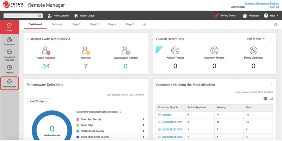Viewport: 282px width, 141px height.
Task: Open dashboard settings gear icon
Action: [276, 25]
